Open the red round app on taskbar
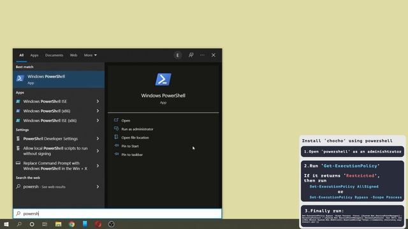 click(98, 224)
